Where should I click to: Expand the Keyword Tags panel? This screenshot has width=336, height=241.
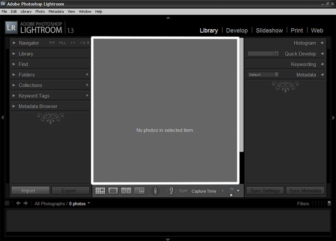pos(14,96)
